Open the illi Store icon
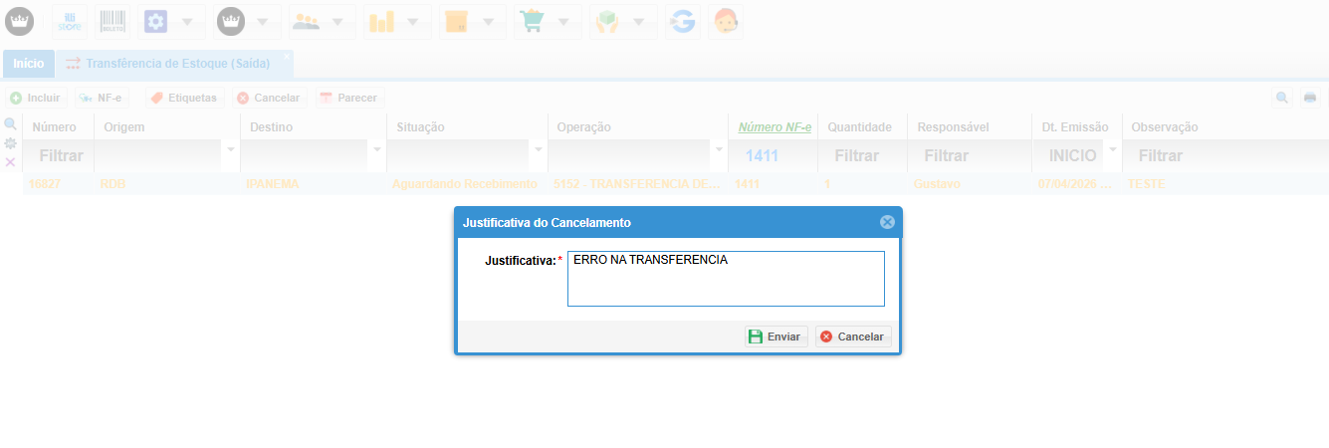Image resolution: width=1329 pixels, height=448 pixels. pyautogui.click(x=70, y=21)
